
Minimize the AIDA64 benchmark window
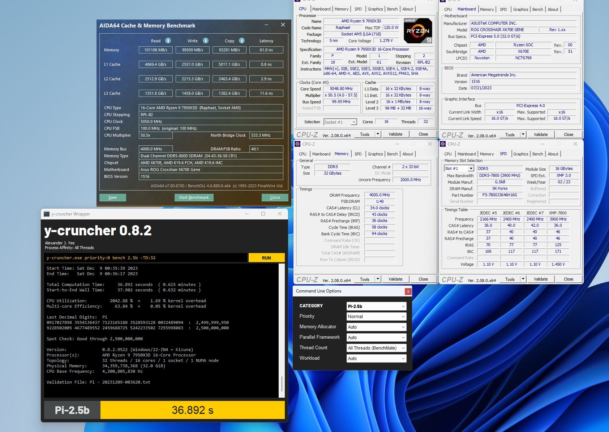(266, 25)
